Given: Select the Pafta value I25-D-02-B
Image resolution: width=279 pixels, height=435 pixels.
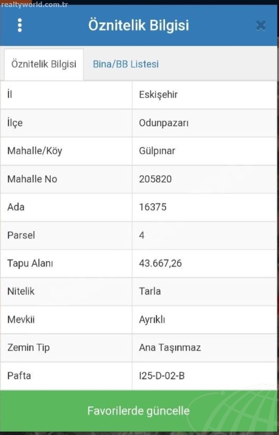Looking at the screenshot, I should point(162,376).
